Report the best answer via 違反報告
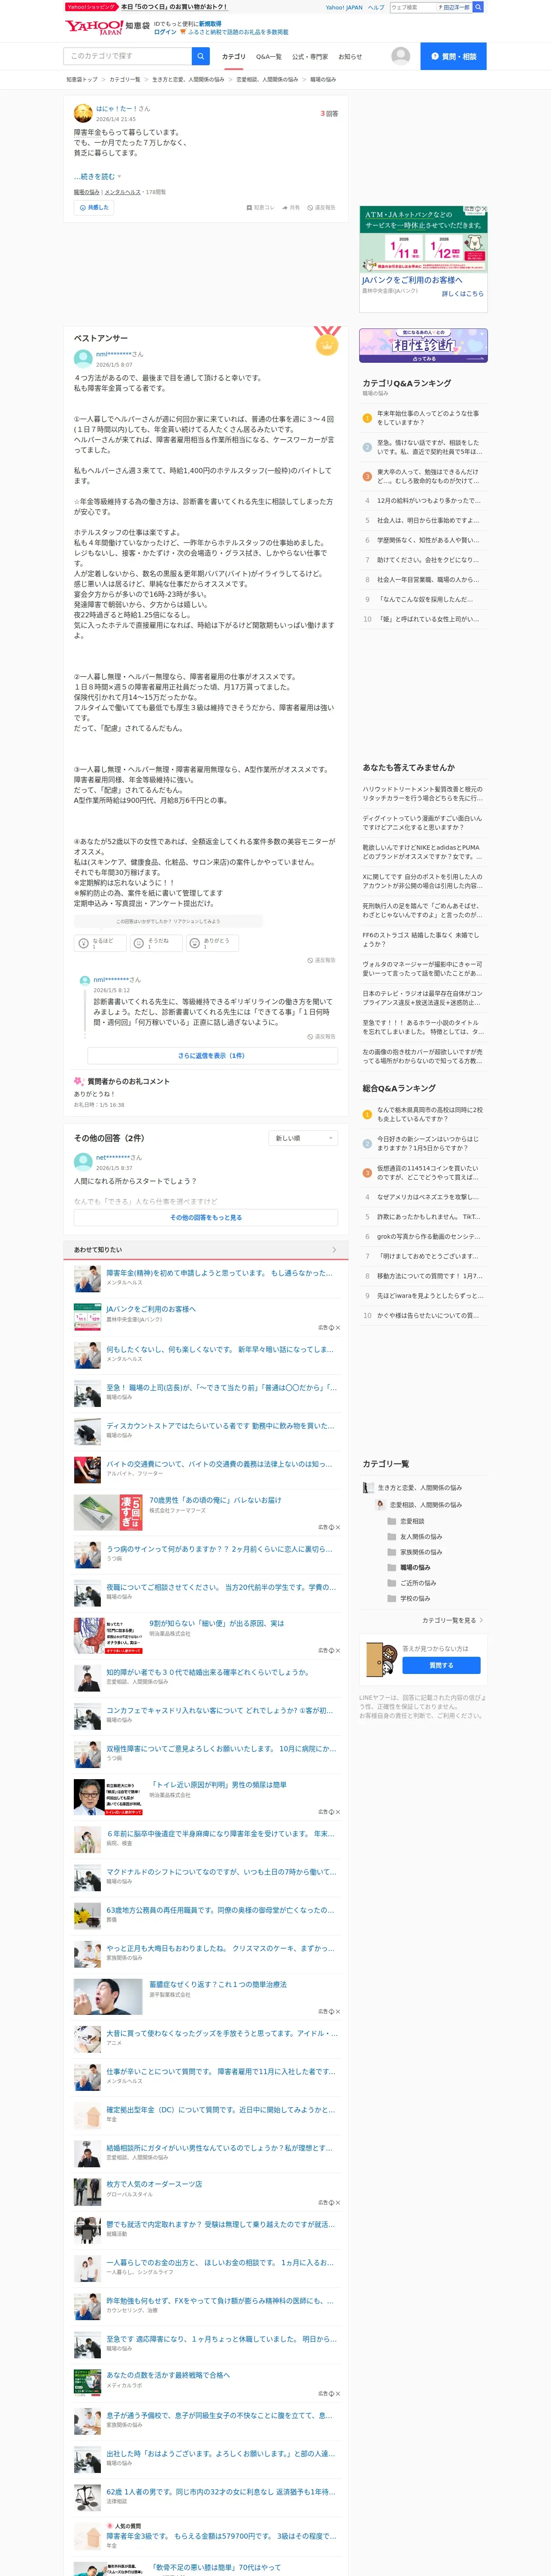This screenshot has width=551, height=2576. tap(321, 960)
